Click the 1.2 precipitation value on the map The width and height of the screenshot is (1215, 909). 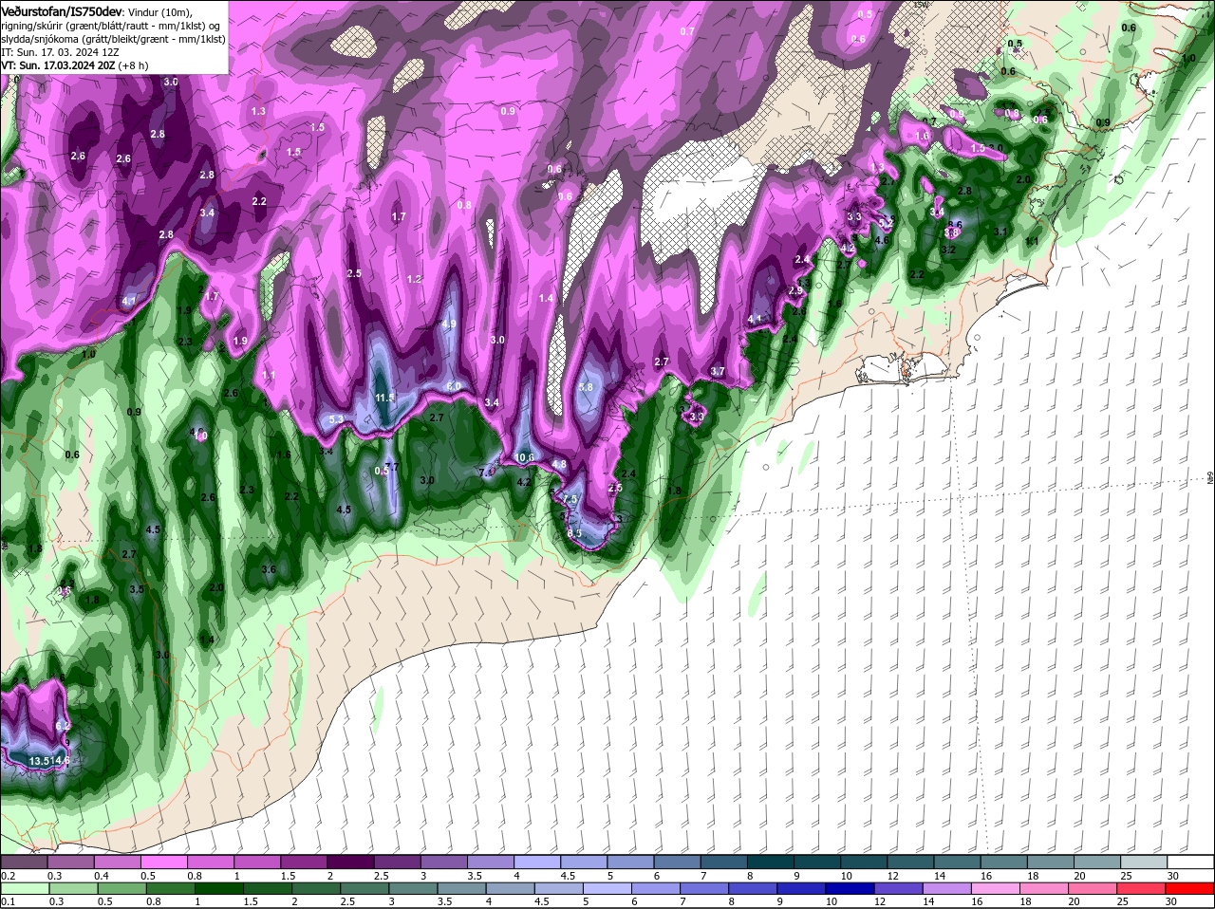[414, 279]
